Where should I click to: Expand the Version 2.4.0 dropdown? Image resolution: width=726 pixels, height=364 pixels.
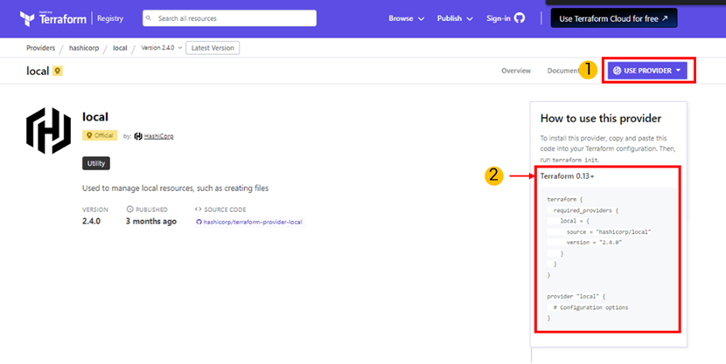tap(162, 48)
